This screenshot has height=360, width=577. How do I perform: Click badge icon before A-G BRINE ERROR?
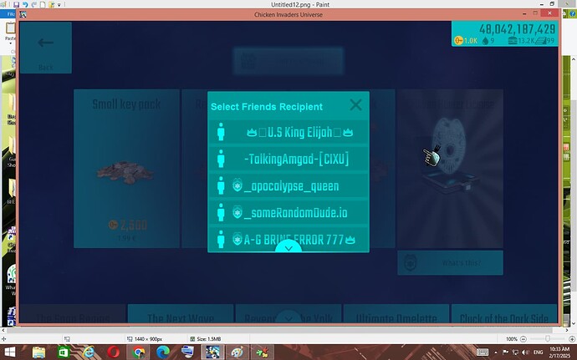tap(237, 240)
